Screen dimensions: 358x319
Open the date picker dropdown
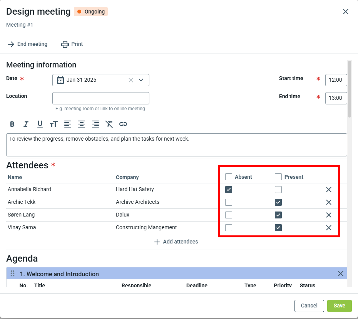tap(141, 80)
